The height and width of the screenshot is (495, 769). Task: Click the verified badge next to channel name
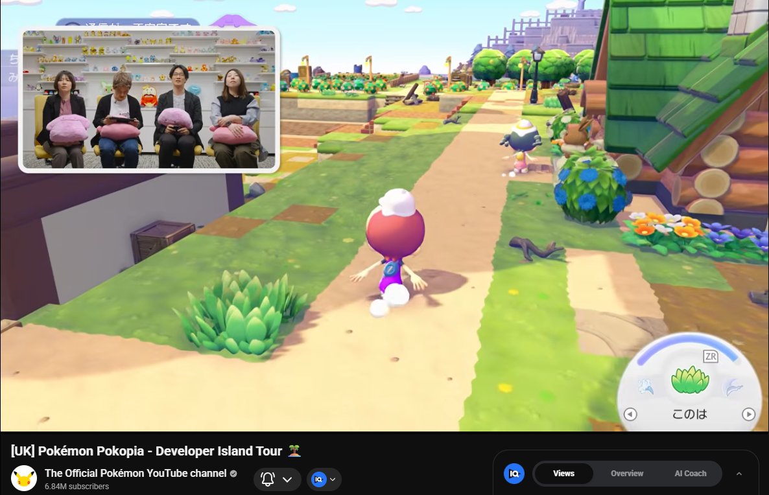[233, 474]
